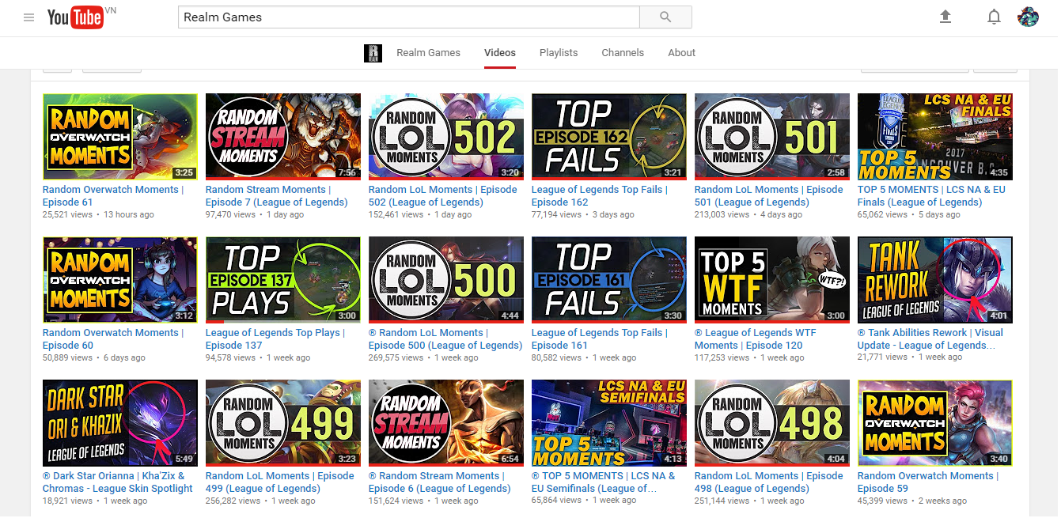The image size is (1061, 518).
Task: Click the 'Random Stream Moments | Episode 6' title
Action: [440, 482]
